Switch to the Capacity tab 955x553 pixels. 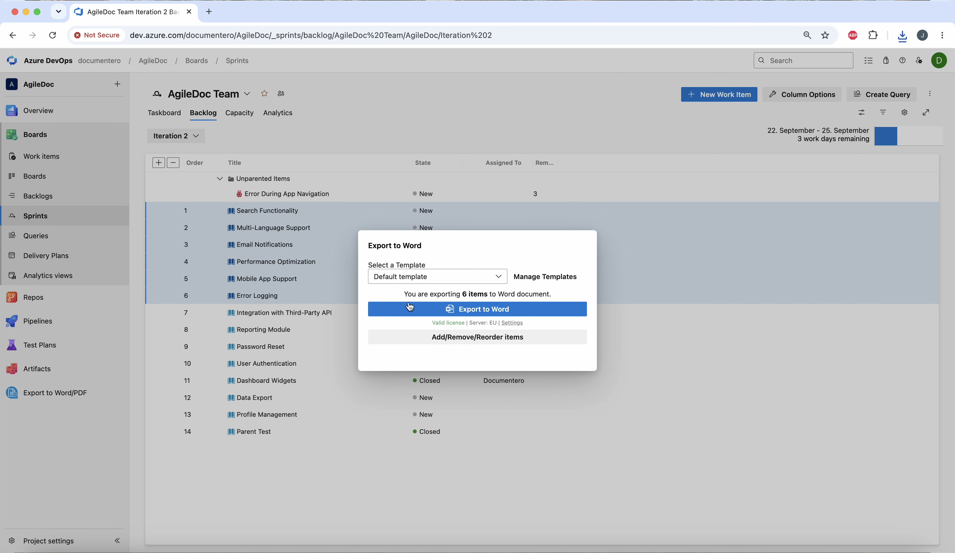point(239,113)
